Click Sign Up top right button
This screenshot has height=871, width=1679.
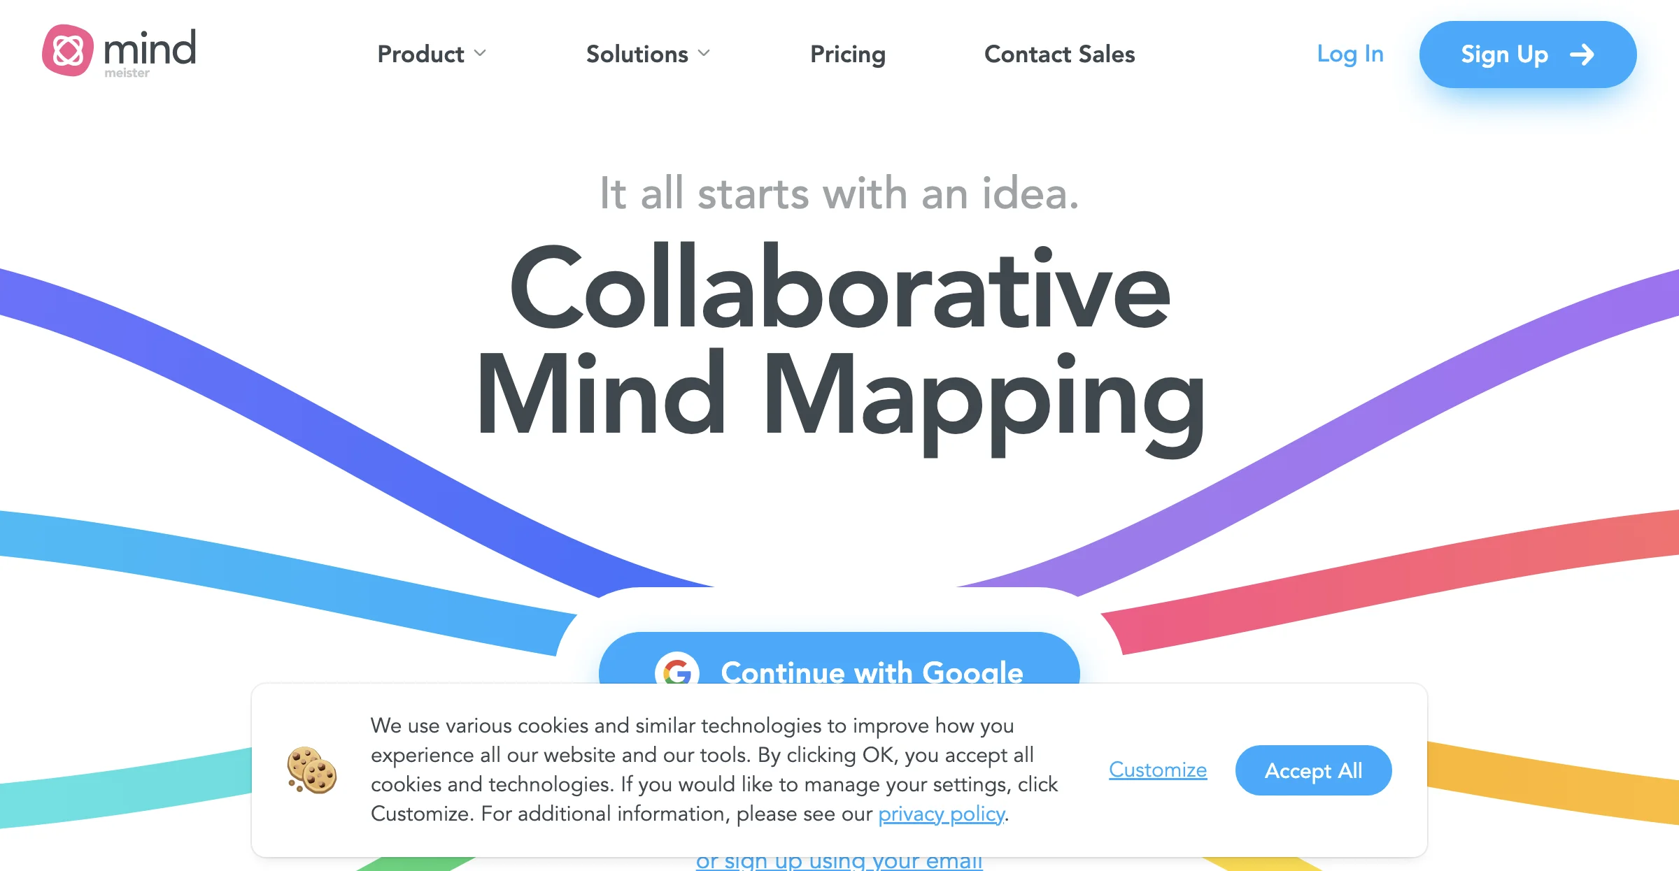(1527, 53)
